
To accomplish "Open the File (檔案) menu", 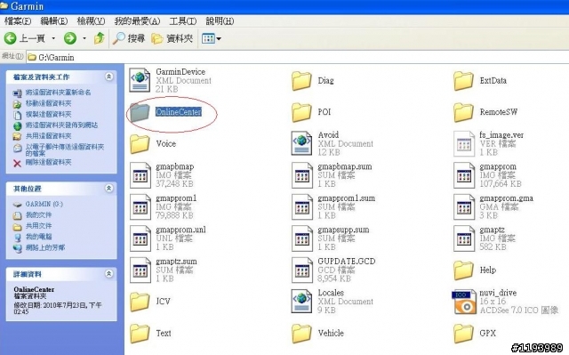I will pyautogui.click(x=18, y=21).
